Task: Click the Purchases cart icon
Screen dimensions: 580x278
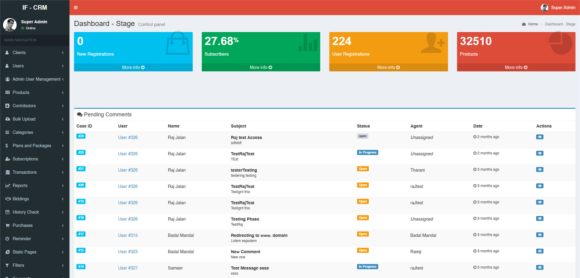Action: [7, 225]
